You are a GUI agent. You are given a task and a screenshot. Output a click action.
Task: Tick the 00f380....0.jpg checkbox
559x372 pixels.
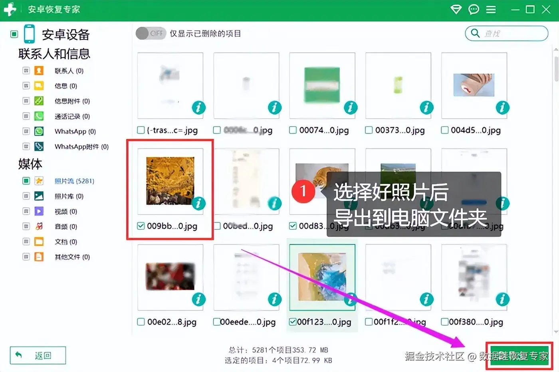445,322
